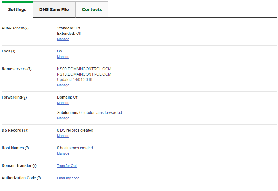Select the Settings tab
Image resolution: width=278 pixels, height=191 pixels.
[x=17, y=9]
